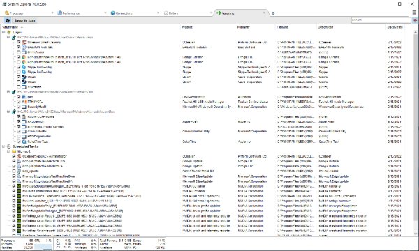This screenshot has width=419, height=251.
Task: Click the HDD Regenerator entry icon
Action: tap(24, 136)
